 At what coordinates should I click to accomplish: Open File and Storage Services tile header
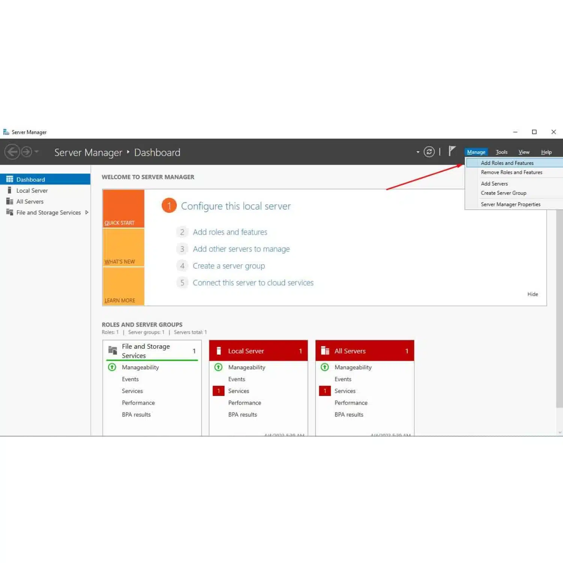[152, 351]
